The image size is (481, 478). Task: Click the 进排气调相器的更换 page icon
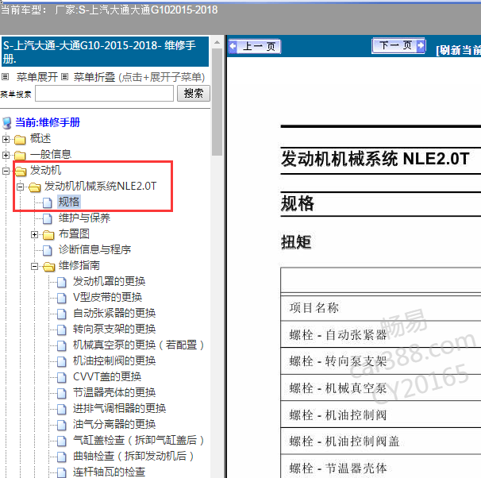(x=62, y=409)
